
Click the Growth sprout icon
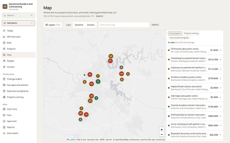[x=4, y=67]
